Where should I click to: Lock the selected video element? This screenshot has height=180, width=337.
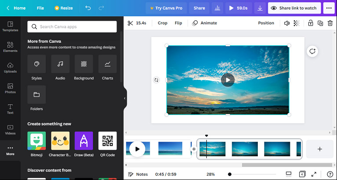click(311, 23)
